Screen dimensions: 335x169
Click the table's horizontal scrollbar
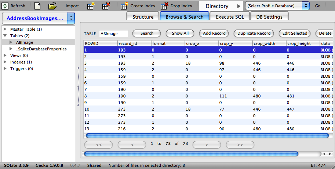[x=207, y=135]
